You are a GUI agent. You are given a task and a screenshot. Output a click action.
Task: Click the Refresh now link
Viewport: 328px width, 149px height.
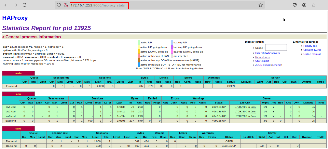point(262,57)
